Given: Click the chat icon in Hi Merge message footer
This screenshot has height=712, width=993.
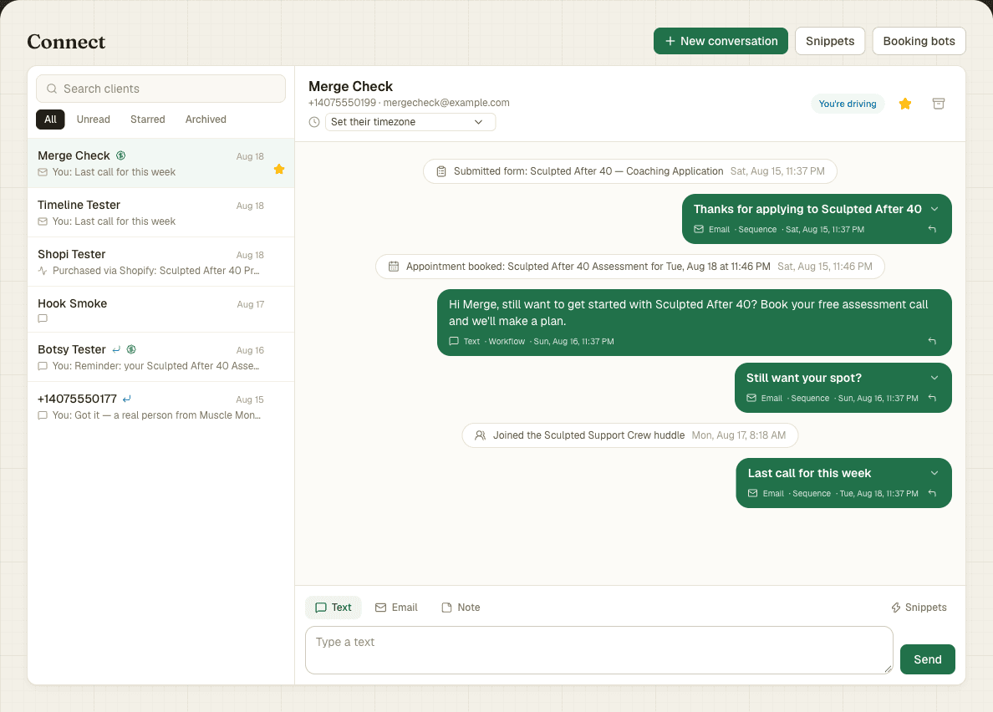Looking at the screenshot, I should [453, 341].
